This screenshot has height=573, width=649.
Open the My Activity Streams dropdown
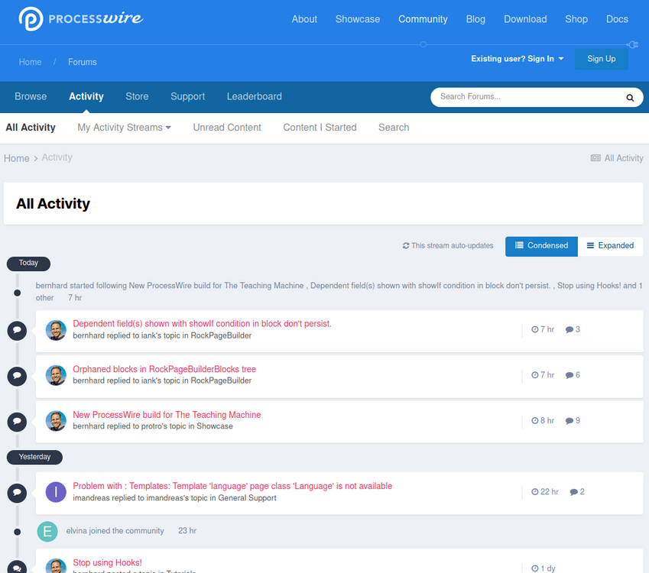pyautogui.click(x=124, y=128)
